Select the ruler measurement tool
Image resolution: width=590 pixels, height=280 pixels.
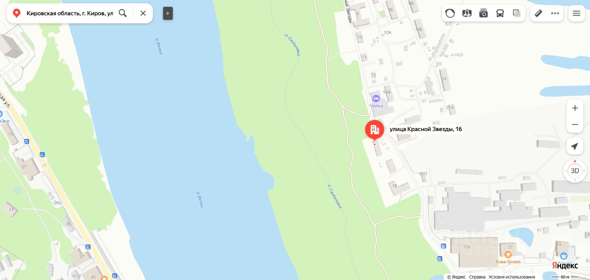click(538, 13)
